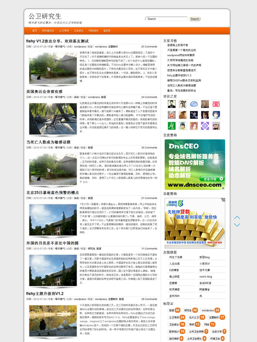Select the '环境卫生 4' tag
The height and width of the screenshot is (342, 257).
click(217, 338)
